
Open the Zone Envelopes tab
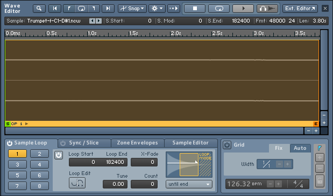coord(137,143)
